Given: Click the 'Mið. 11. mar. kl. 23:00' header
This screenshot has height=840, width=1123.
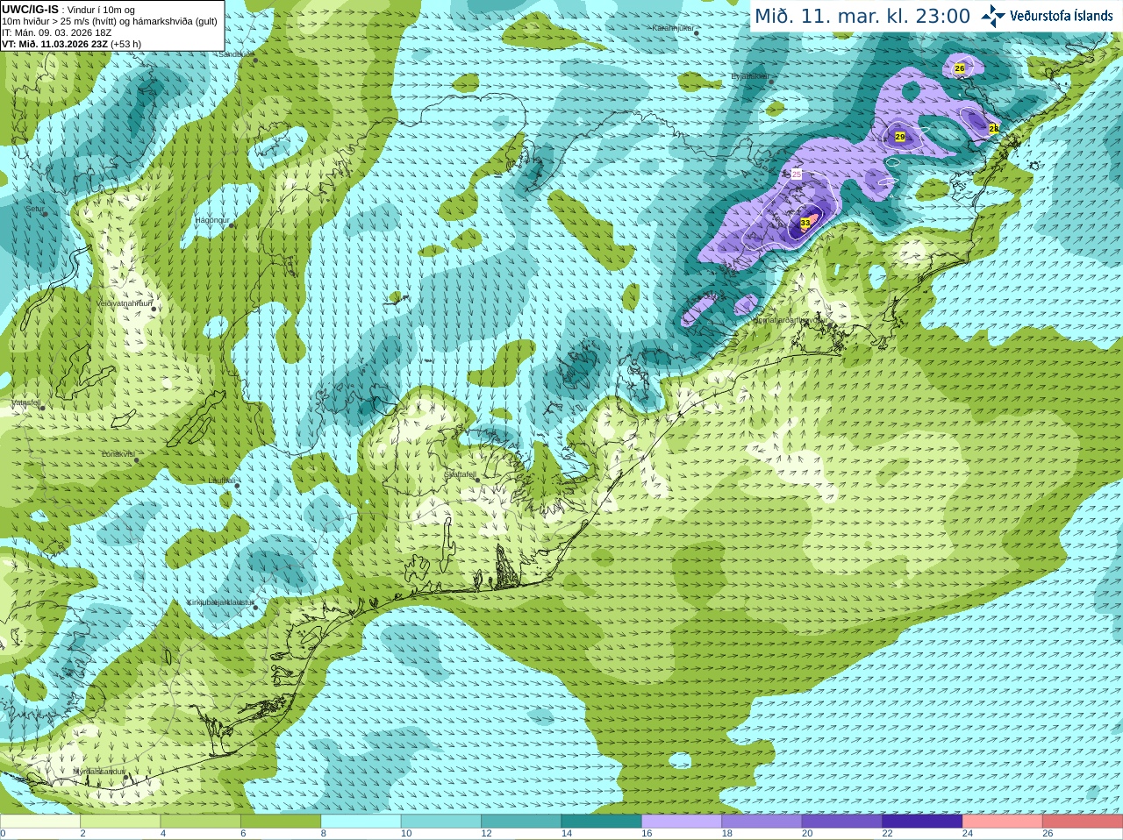Looking at the screenshot, I should pos(862,16).
